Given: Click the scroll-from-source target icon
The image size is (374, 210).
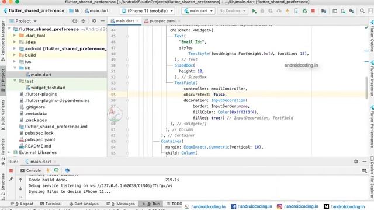Looking at the screenshot, I should 75,21.
